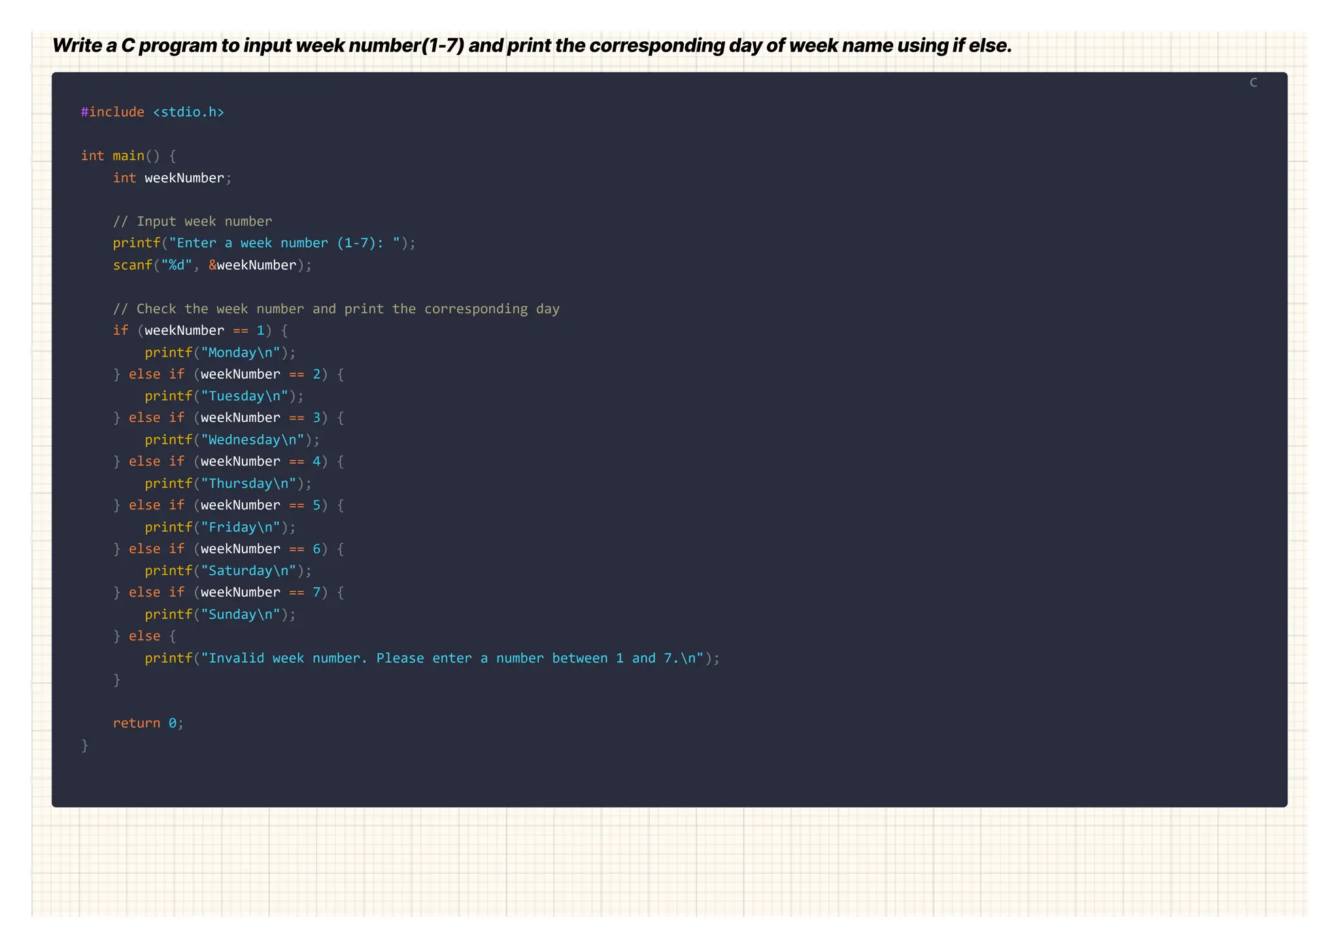Click the printf("Saturday\n") line
Image resolution: width=1339 pixels, height=947 pixels.
(228, 571)
